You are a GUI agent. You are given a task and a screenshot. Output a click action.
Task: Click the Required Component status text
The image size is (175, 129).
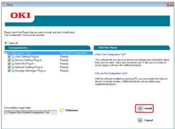click(x=73, y=53)
